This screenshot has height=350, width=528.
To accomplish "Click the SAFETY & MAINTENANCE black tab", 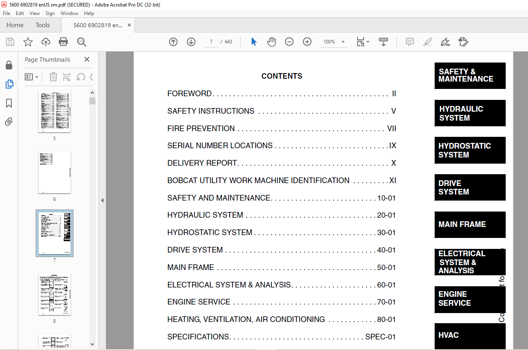I will pos(470,76).
